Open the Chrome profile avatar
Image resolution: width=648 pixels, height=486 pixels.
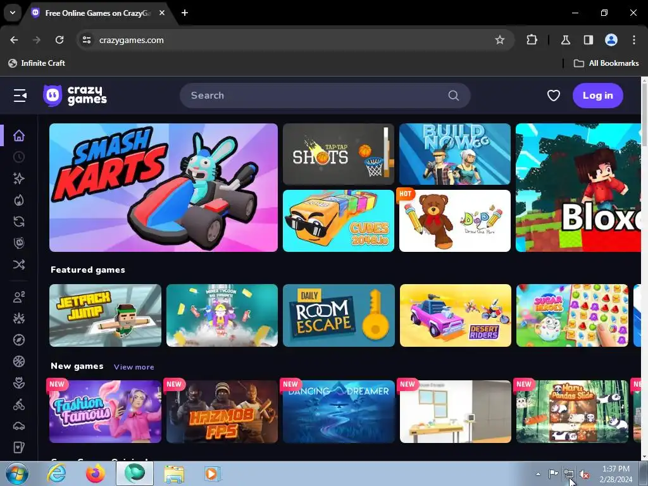click(x=611, y=40)
